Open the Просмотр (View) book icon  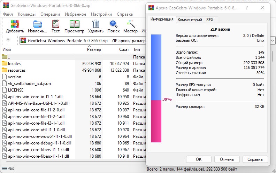click(x=75, y=24)
